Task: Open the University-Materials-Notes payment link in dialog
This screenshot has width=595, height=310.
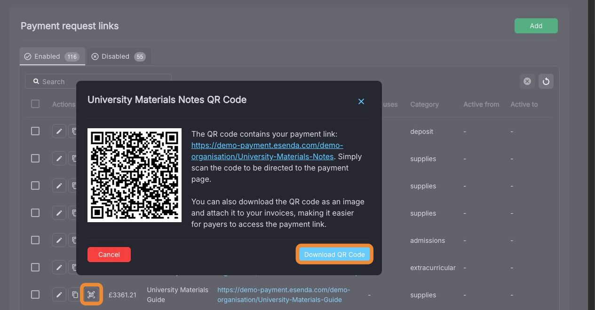Action: tap(267, 151)
